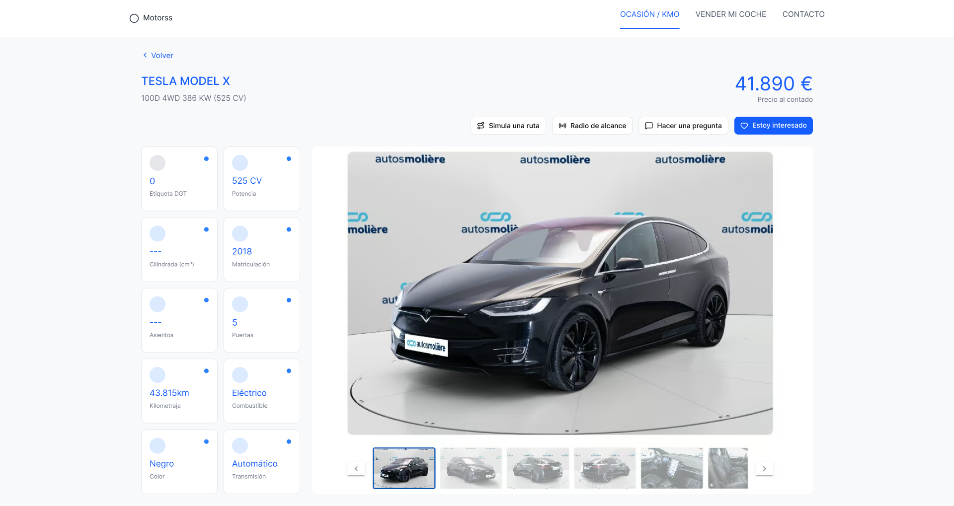The width and height of the screenshot is (954, 506).
Task: Click the blue dot on Combustible card
Action: tap(289, 371)
